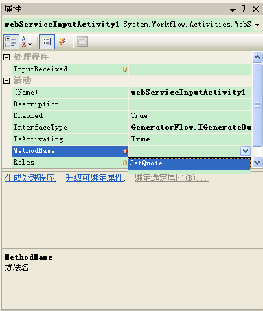The image size is (263, 311).
Task: Click scrollbar down arrow in property grid
Action: point(257,163)
